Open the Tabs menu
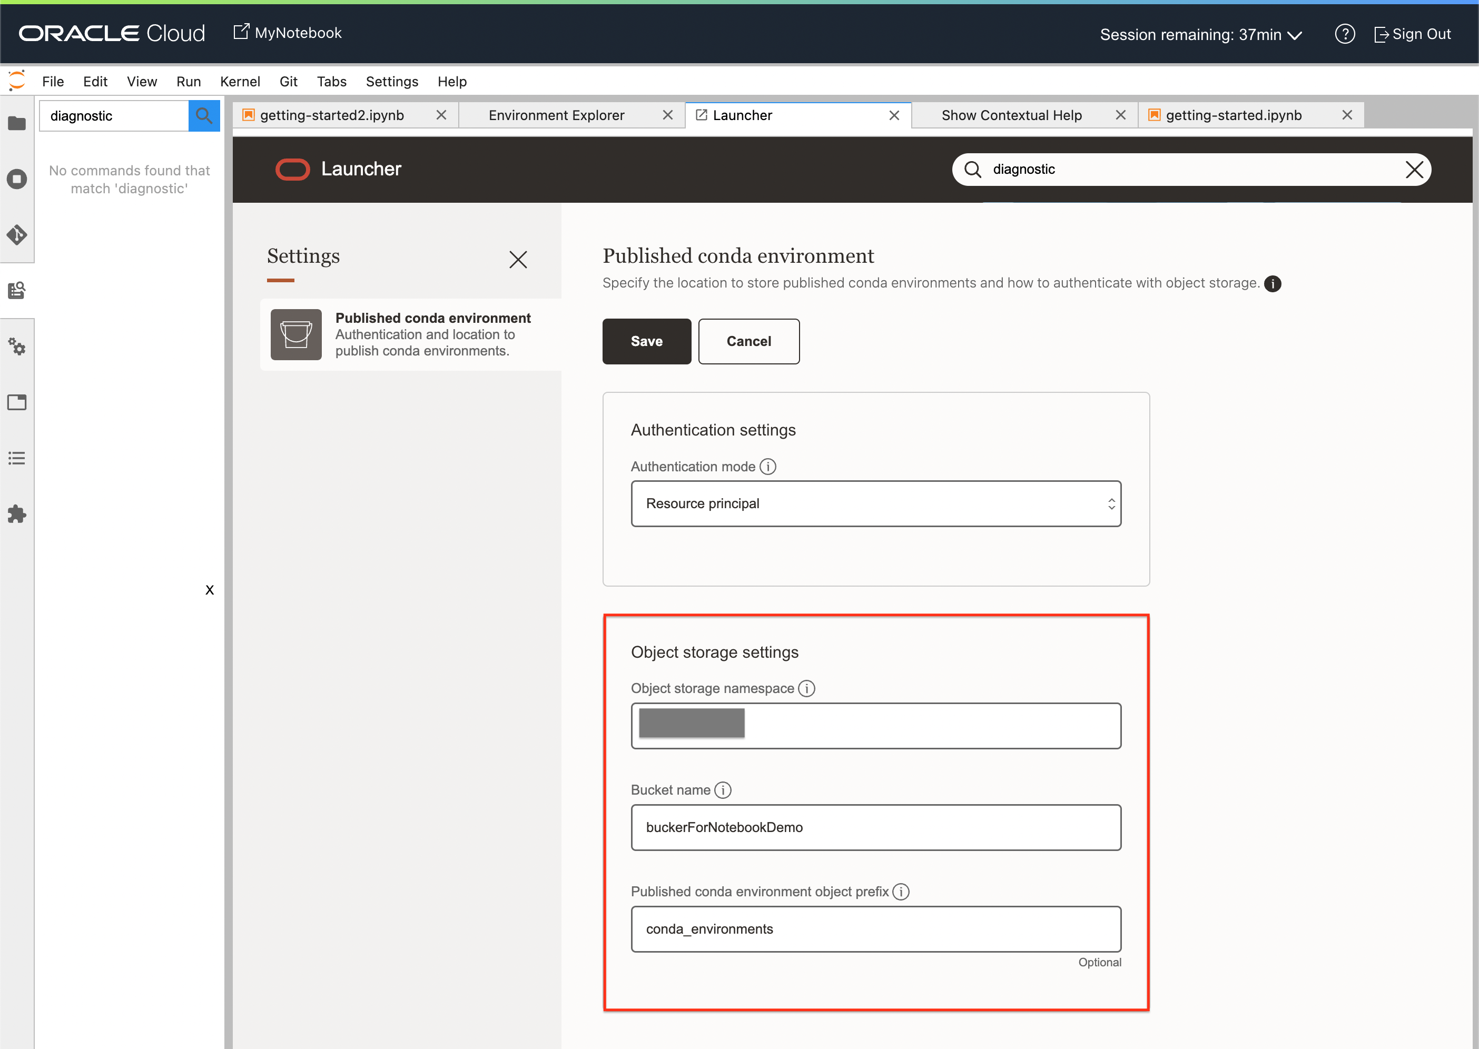Image resolution: width=1479 pixels, height=1049 pixels. (x=331, y=82)
